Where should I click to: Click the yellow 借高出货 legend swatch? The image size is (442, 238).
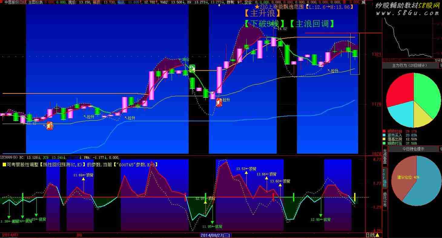point(384,139)
